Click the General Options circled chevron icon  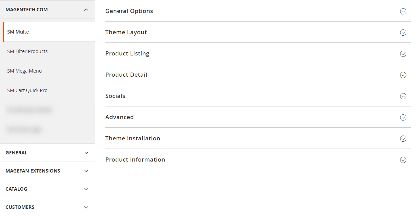(x=403, y=11)
